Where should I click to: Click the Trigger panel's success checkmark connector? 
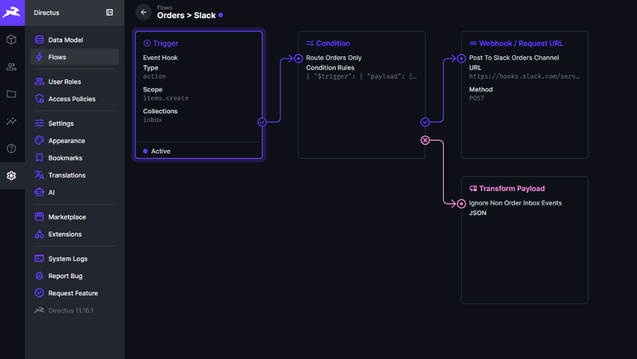262,122
